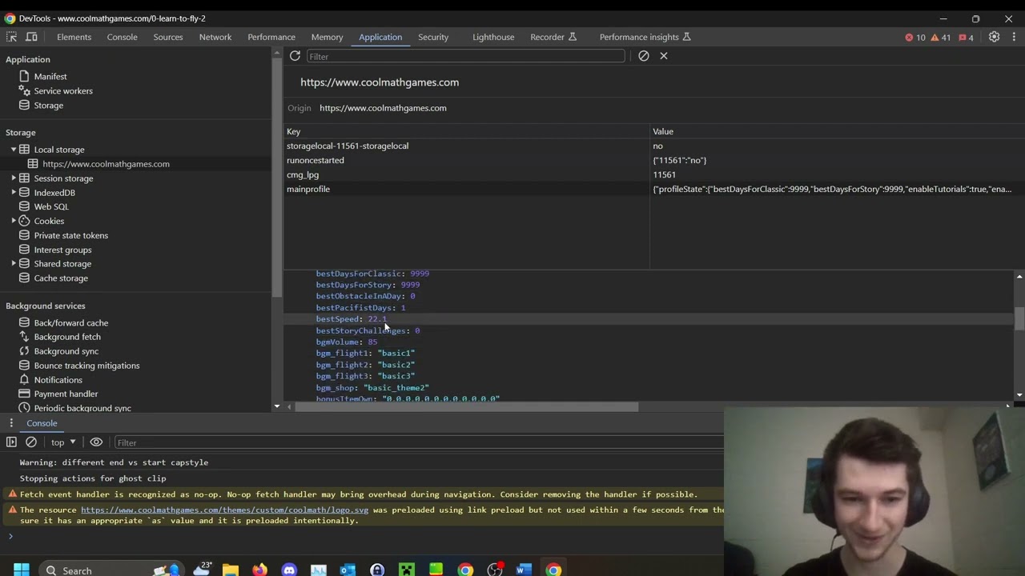
Task: Select coolmathgames.com under Local storage
Action: (106, 164)
